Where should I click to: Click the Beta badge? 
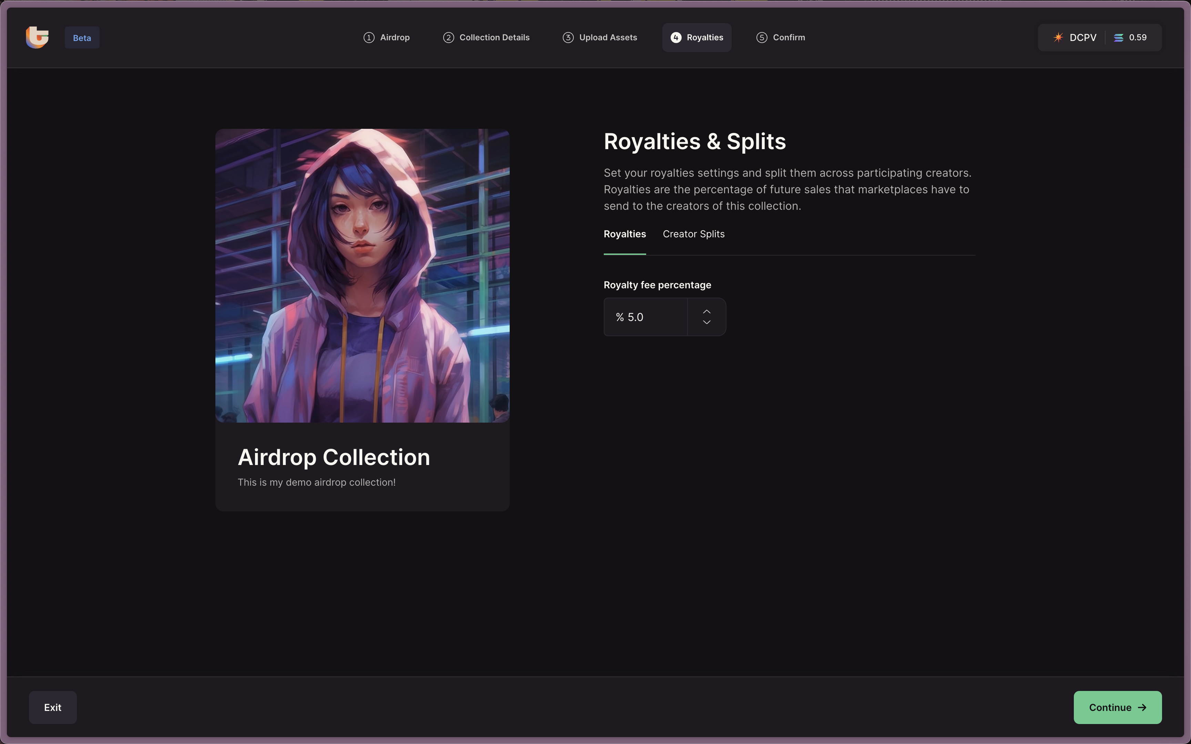(x=82, y=38)
